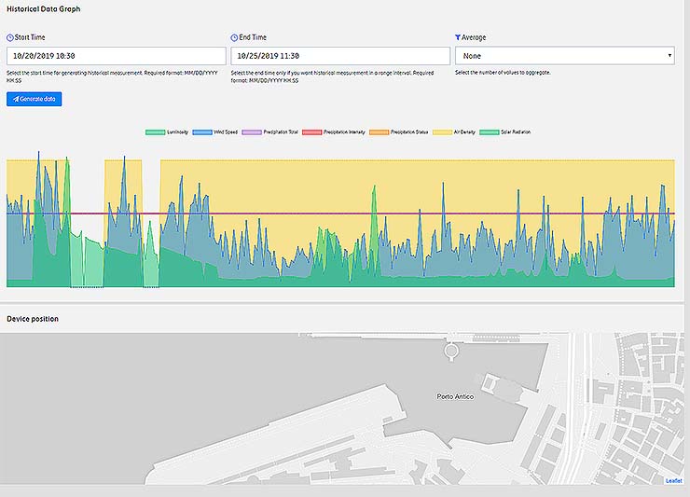This screenshot has height=497, width=690.
Task: Click the Device position heading
Action: point(33,319)
